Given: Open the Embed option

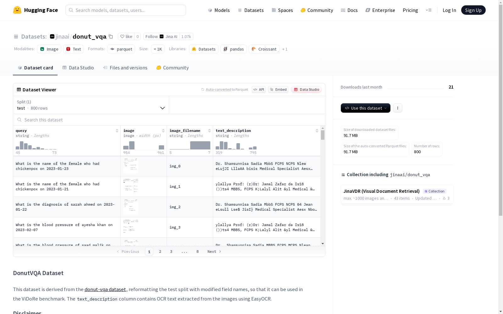Looking at the screenshot, I should pos(278,89).
